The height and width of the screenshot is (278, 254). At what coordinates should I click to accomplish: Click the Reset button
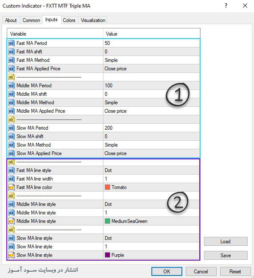pyautogui.click(x=235, y=272)
